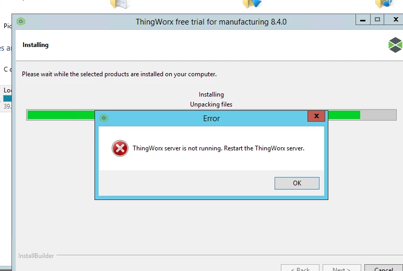
Task: Select the rightmost desktop folder icon
Action: (384, 4)
